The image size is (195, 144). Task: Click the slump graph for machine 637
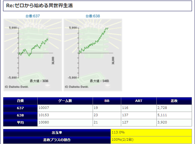pos(33,55)
